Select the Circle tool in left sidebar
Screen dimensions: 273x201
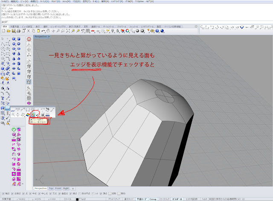coord(3,49)
